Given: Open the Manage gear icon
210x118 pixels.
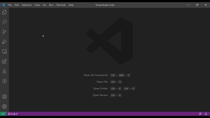Looking at the screenshot, I should click(4, 107).
